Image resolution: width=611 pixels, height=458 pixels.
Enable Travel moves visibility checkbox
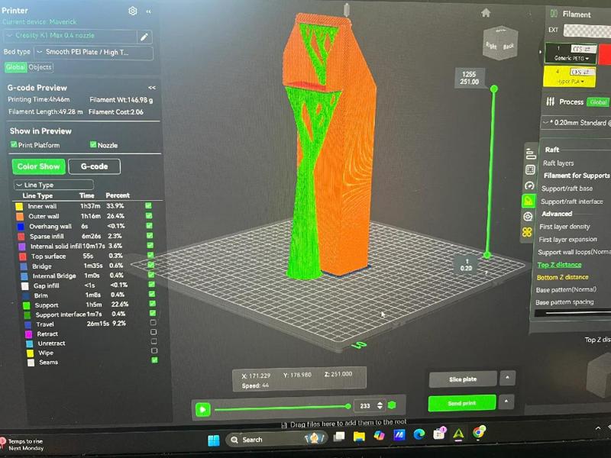[154, 322]
